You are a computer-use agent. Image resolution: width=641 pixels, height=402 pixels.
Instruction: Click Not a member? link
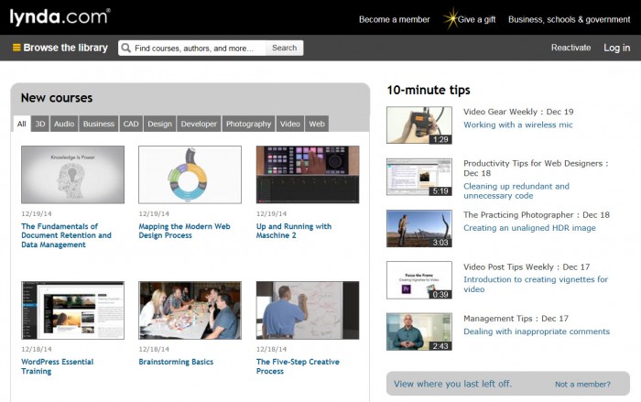point(582,384)
